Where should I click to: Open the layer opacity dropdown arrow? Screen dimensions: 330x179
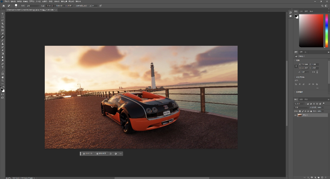323,108
